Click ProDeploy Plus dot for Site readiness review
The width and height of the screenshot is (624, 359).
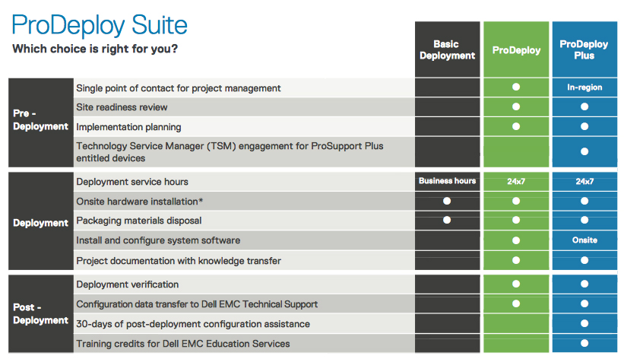pos(584,106)
